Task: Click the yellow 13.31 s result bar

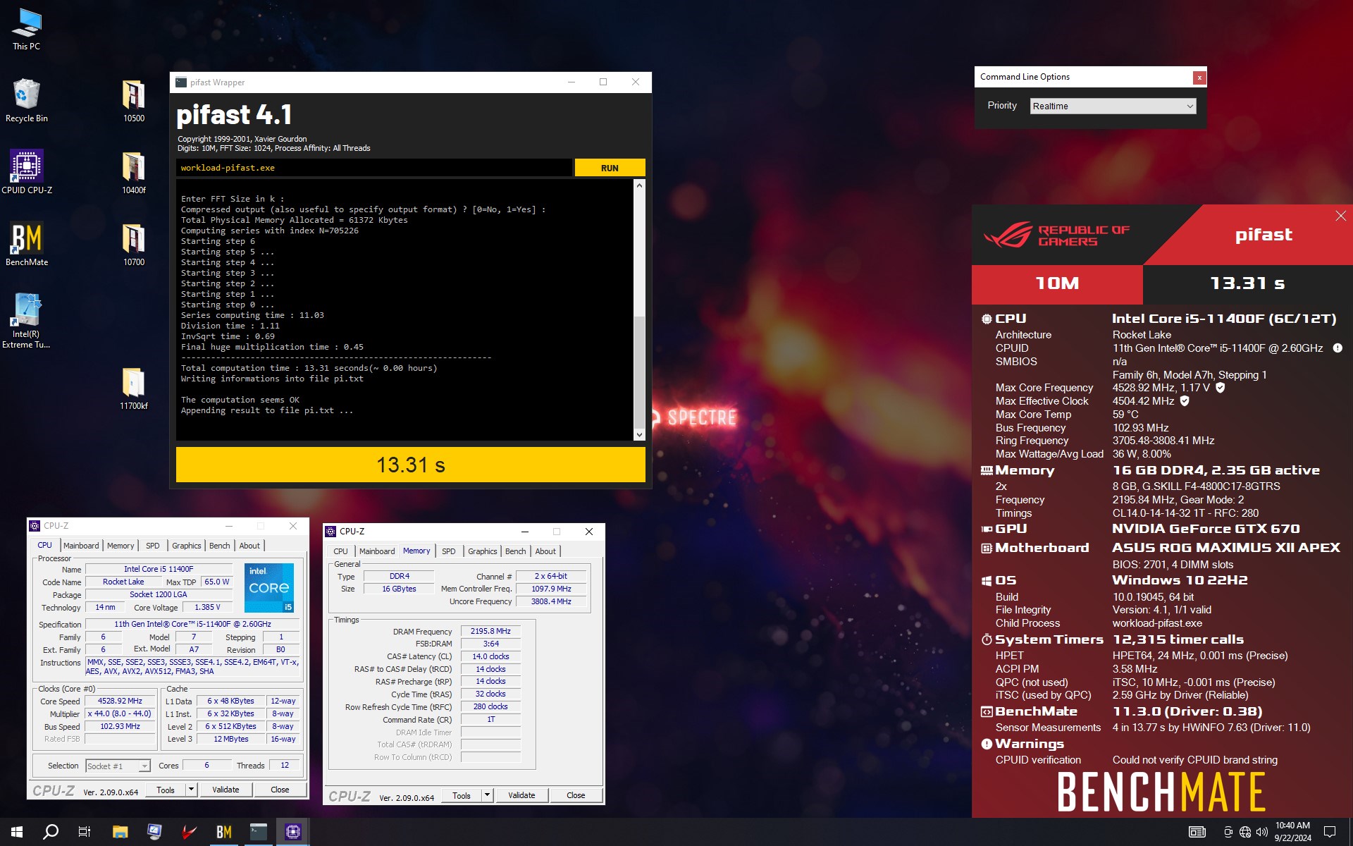Action: [x=410, y=465]
